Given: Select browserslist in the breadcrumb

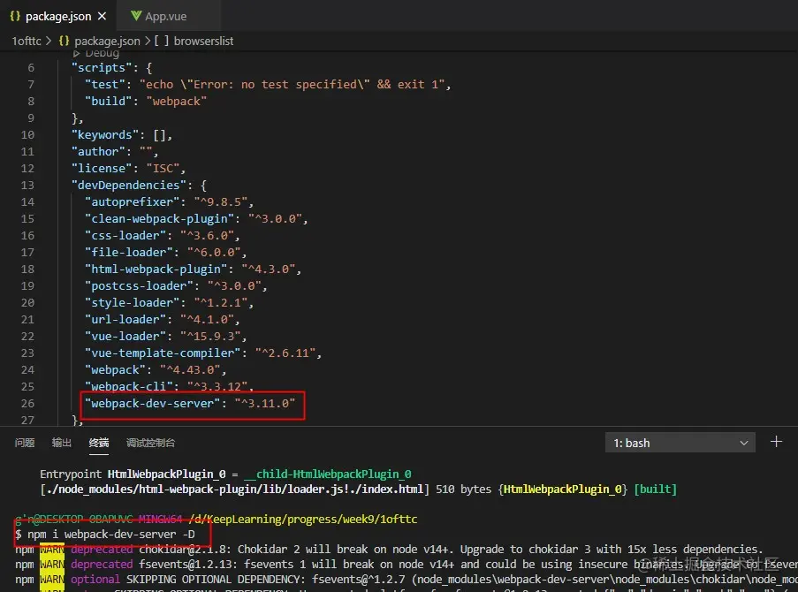Looking at the screenshot, I should click(x=203, y=41).
